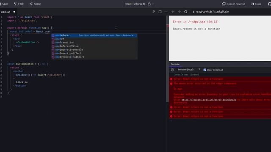Choose useTransition from the autocomplete list

tap(94, 43)
